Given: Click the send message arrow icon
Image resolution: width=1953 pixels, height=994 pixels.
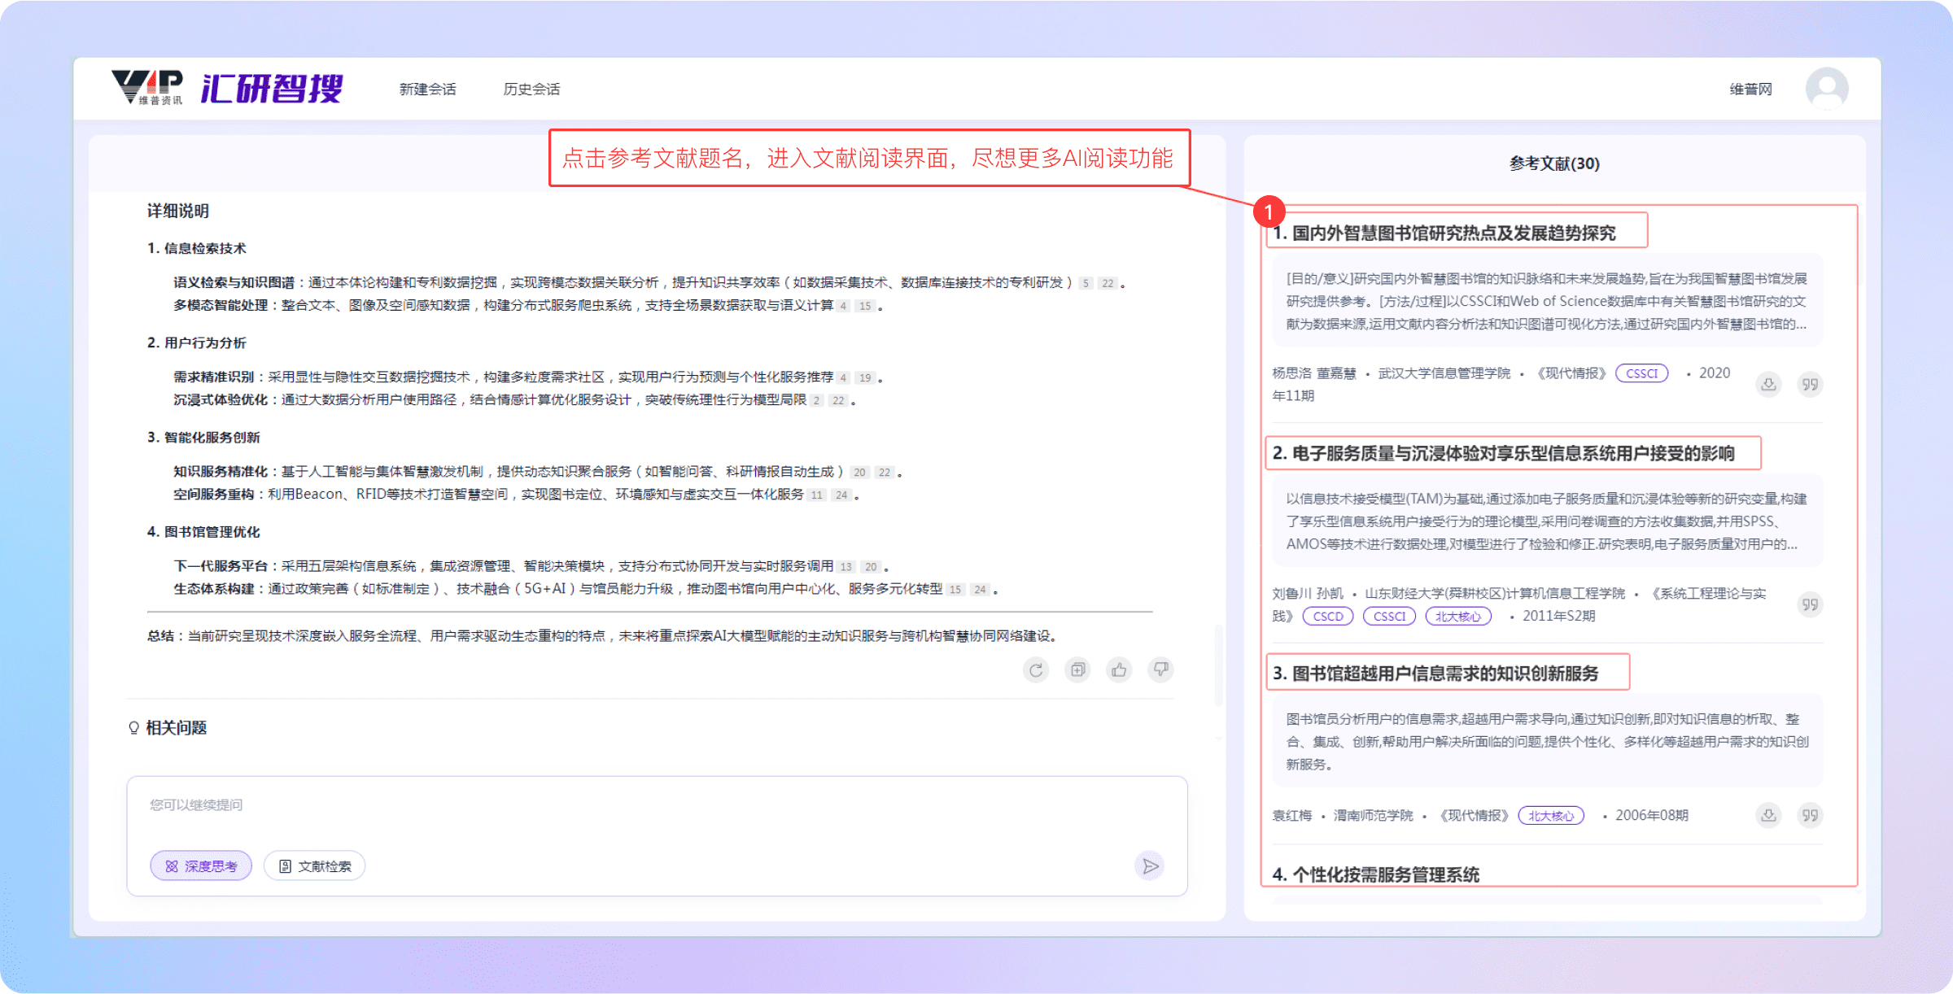Looking at the screenshot, I should (x=1150, y=866).
